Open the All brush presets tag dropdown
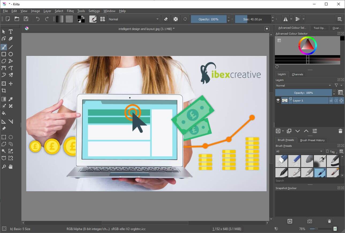This screenshot has height=233, width=345. [299, 152]
